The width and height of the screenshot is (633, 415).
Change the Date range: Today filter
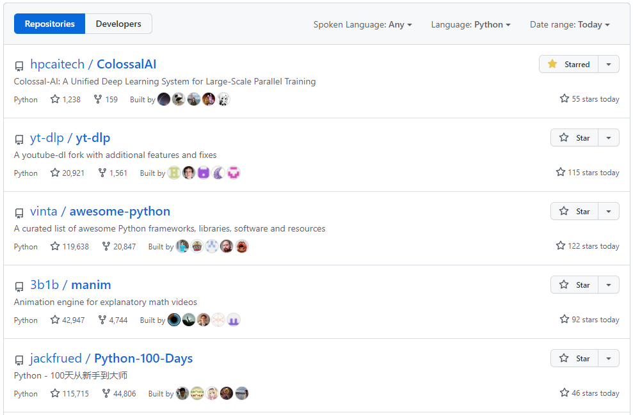[570, 25]
